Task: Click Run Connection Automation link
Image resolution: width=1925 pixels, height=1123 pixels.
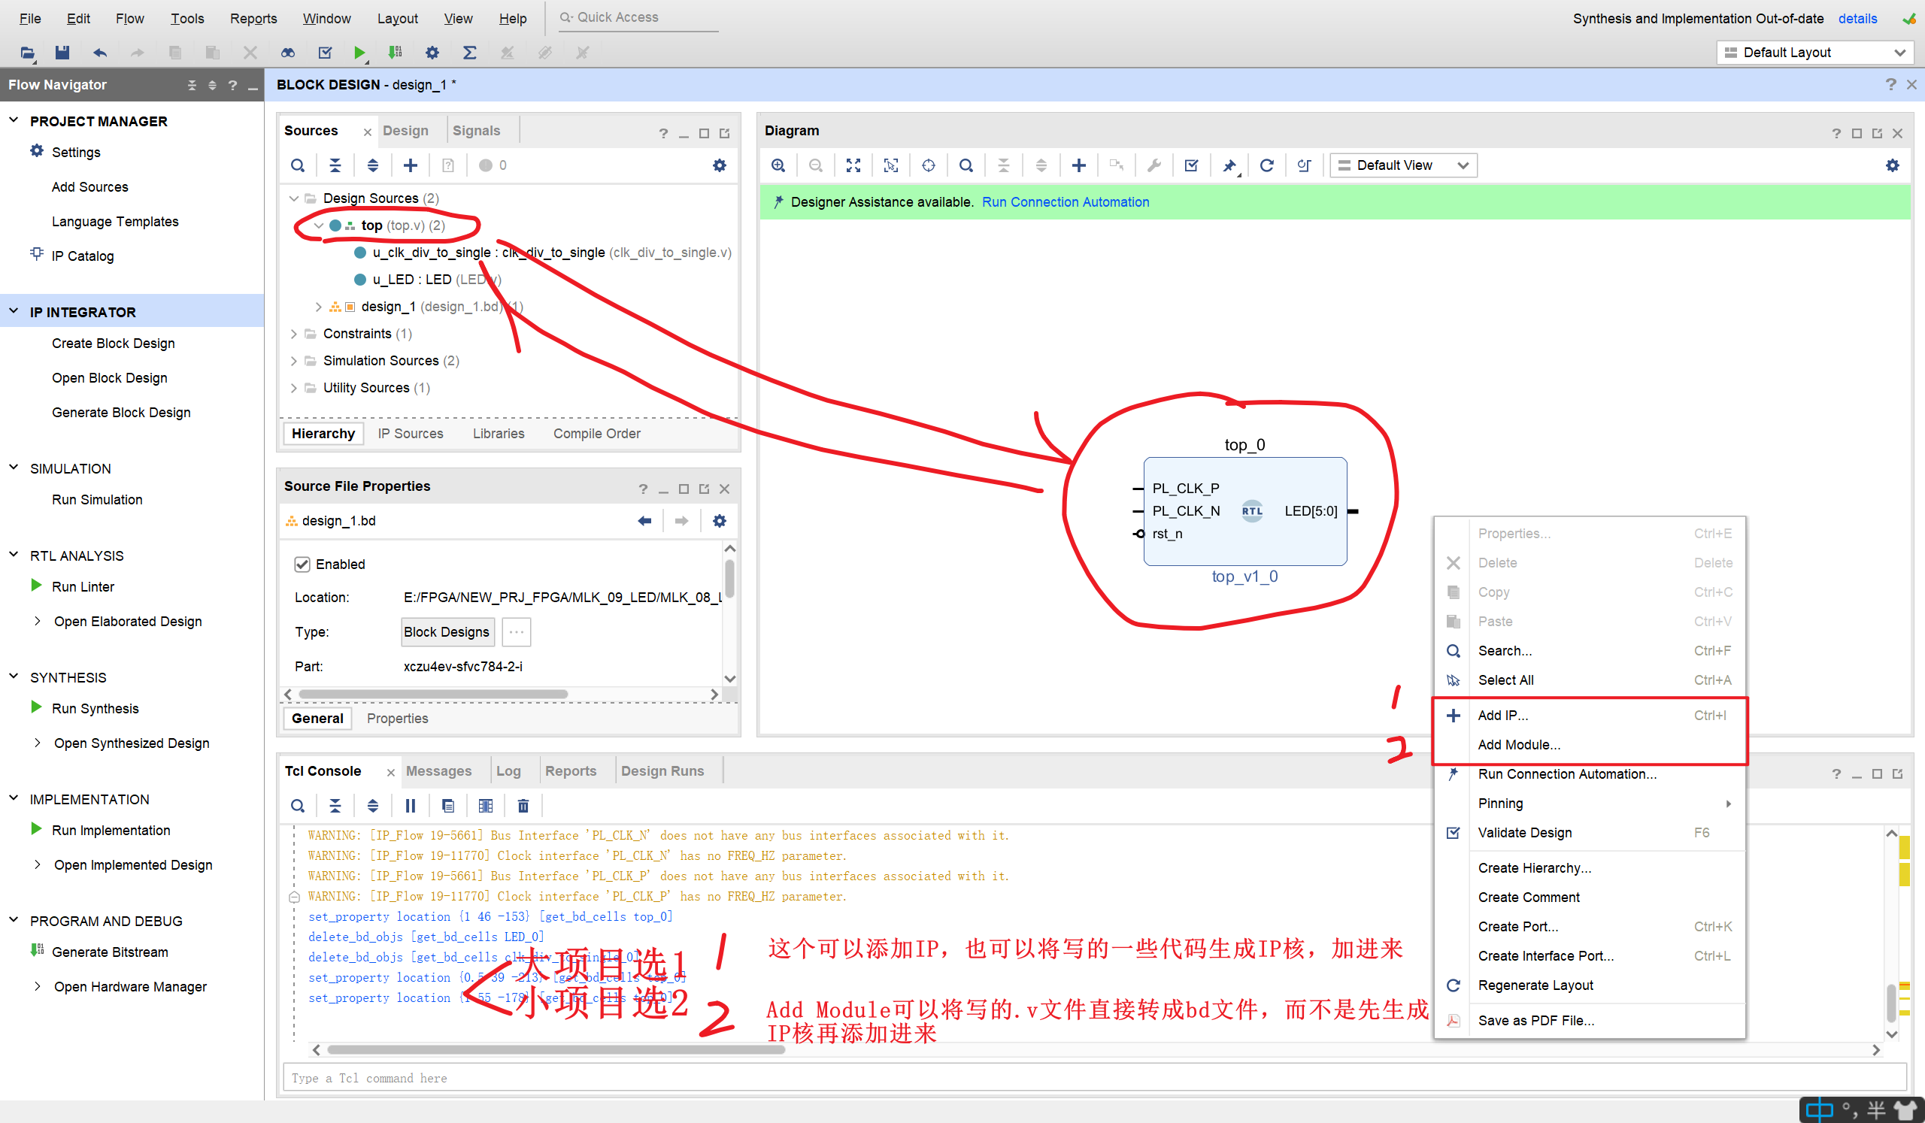Action: [1065, 202]
